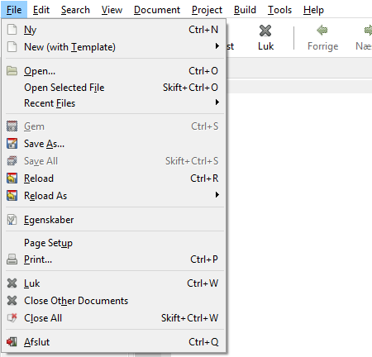372x357 pixels.
Task: Click the Reload icon in File menu
Action: 12,178
